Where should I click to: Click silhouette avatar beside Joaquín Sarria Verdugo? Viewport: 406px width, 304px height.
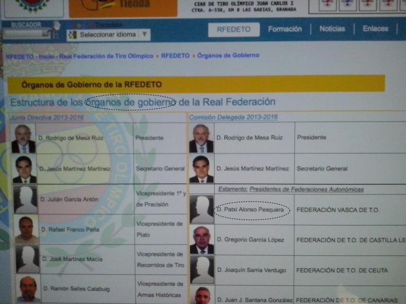tap(201, 270)
